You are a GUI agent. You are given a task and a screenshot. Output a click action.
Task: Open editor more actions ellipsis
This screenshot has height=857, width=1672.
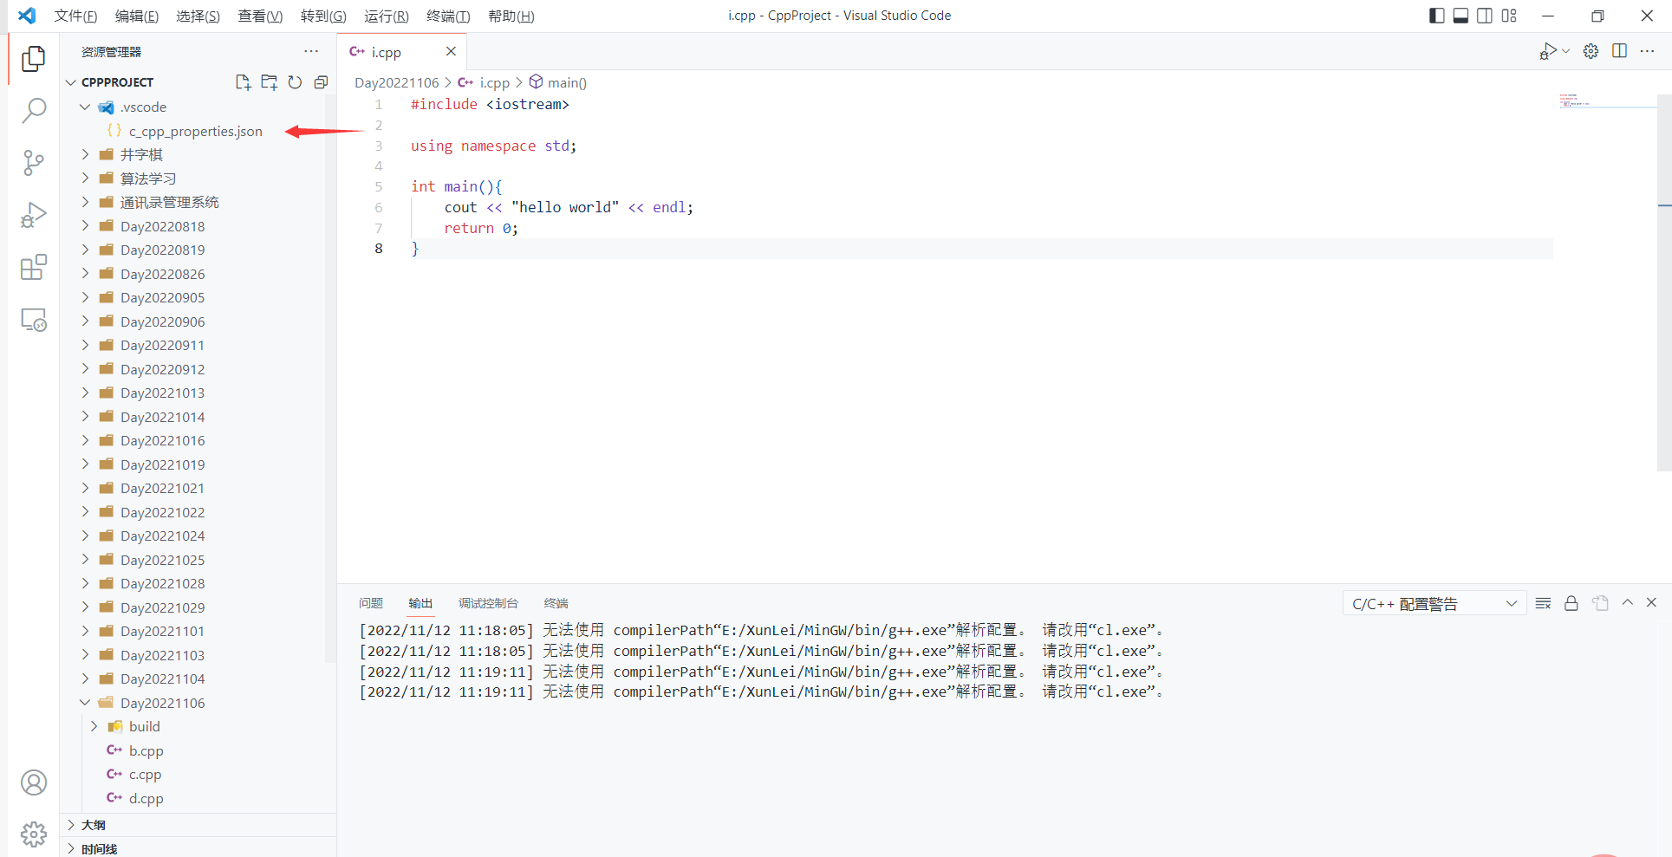point(1647,52)
